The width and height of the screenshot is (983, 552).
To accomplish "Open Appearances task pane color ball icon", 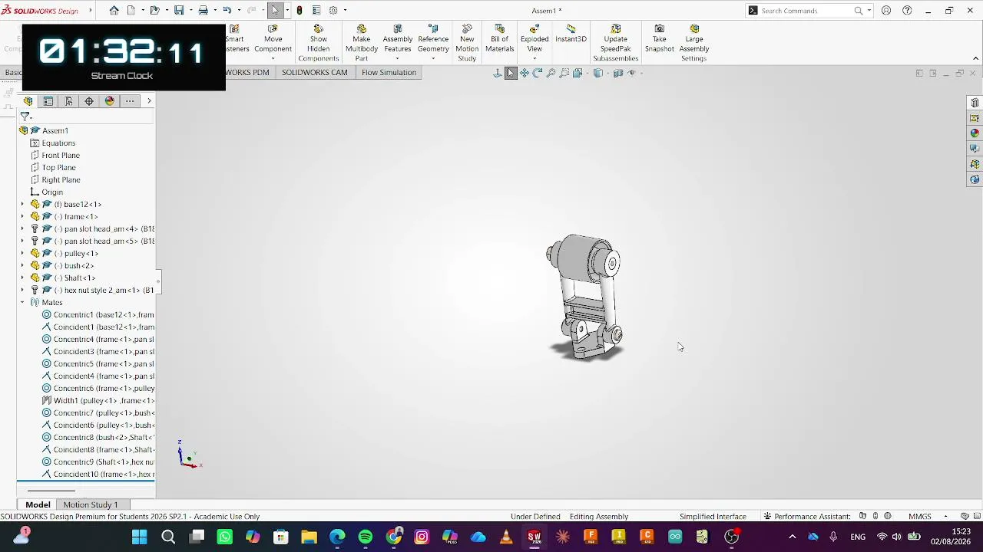I will (975, 133).
